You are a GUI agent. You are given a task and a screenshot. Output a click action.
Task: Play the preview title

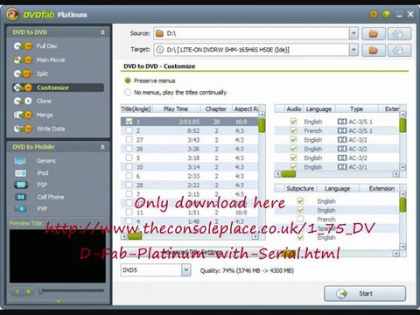(x=17, y=291)
